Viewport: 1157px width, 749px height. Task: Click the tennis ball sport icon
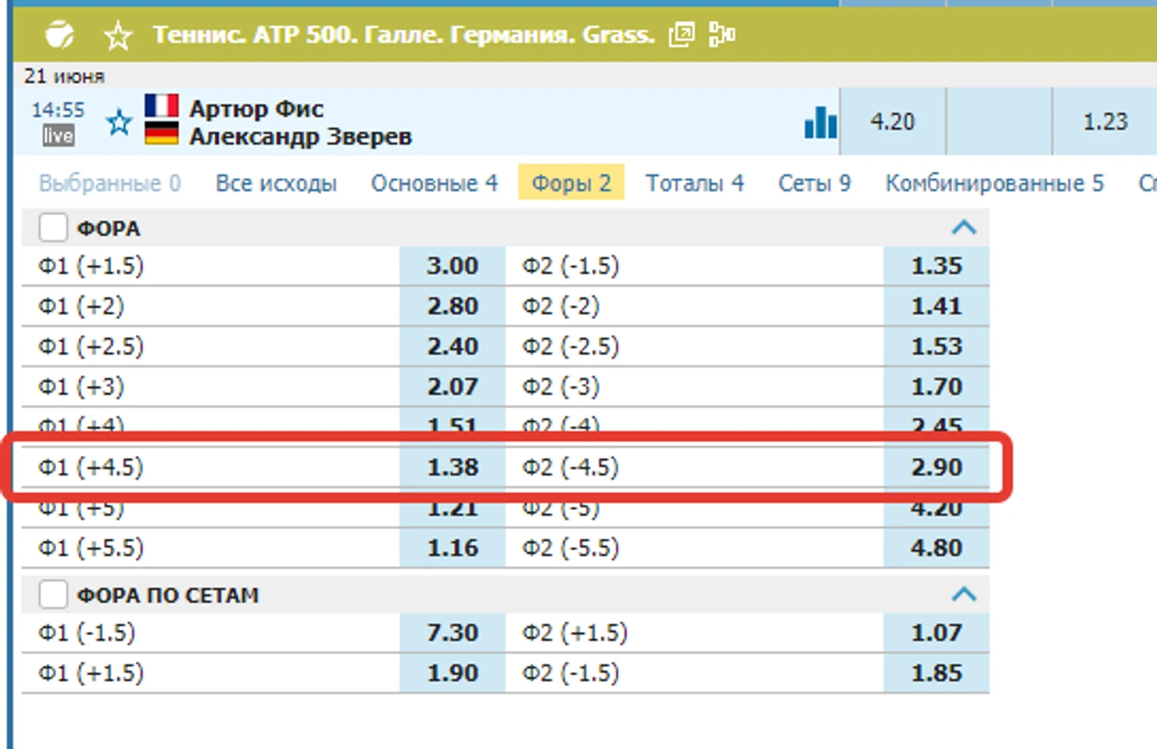pos(59,35)
